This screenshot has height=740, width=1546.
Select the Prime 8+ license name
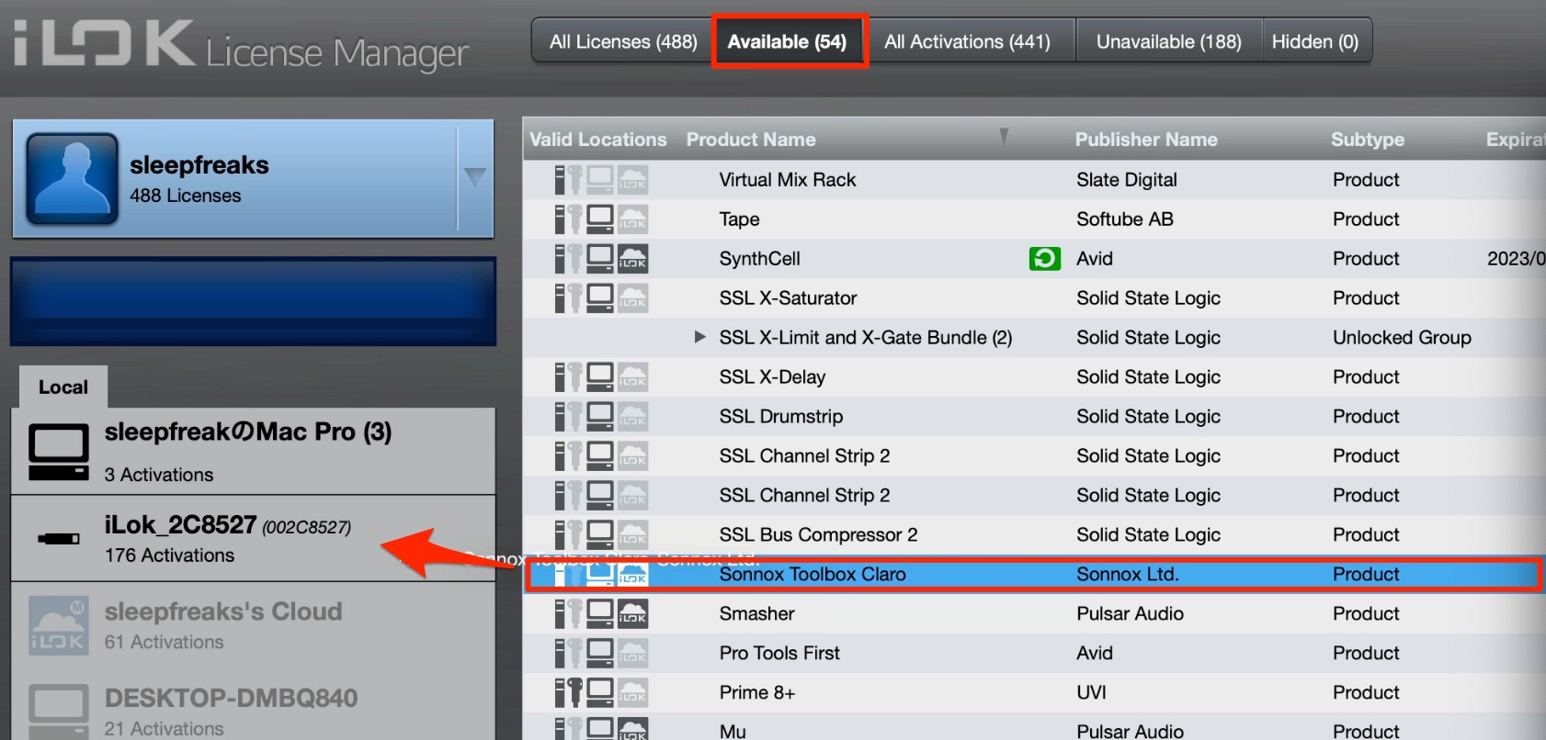757,693
